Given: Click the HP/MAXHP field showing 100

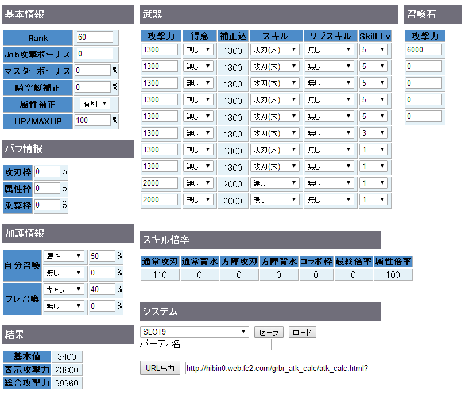Looking at the screenshot, I should [92, 120].
